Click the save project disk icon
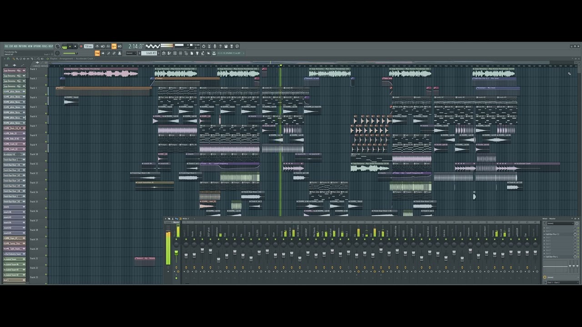The height and width of the screenshot is (327, 582). click(x=226, y=46)
